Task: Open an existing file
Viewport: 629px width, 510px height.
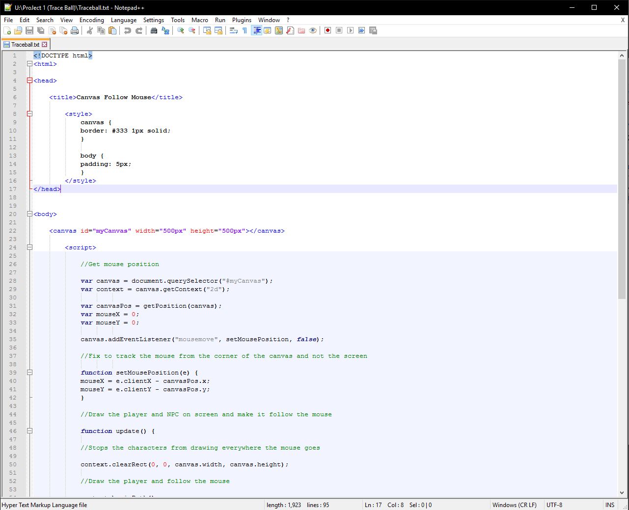Action: (18, 30)
